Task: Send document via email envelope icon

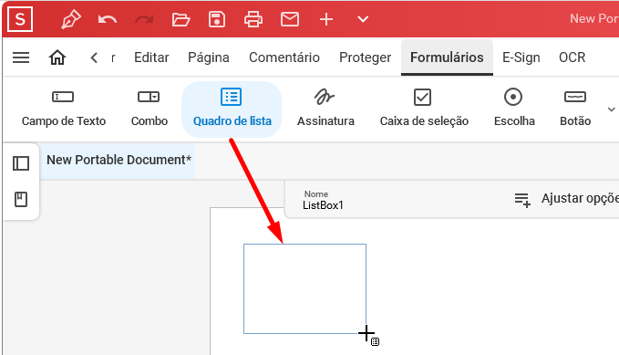Action: [289, 19]
